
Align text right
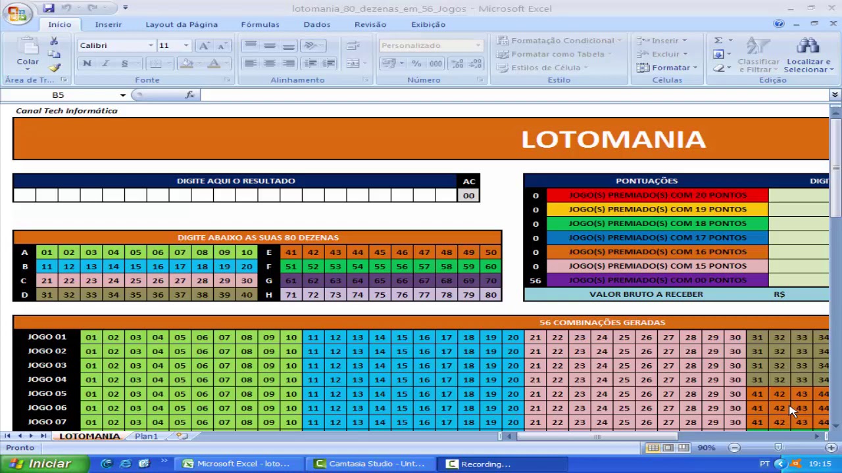pos(288,64)
